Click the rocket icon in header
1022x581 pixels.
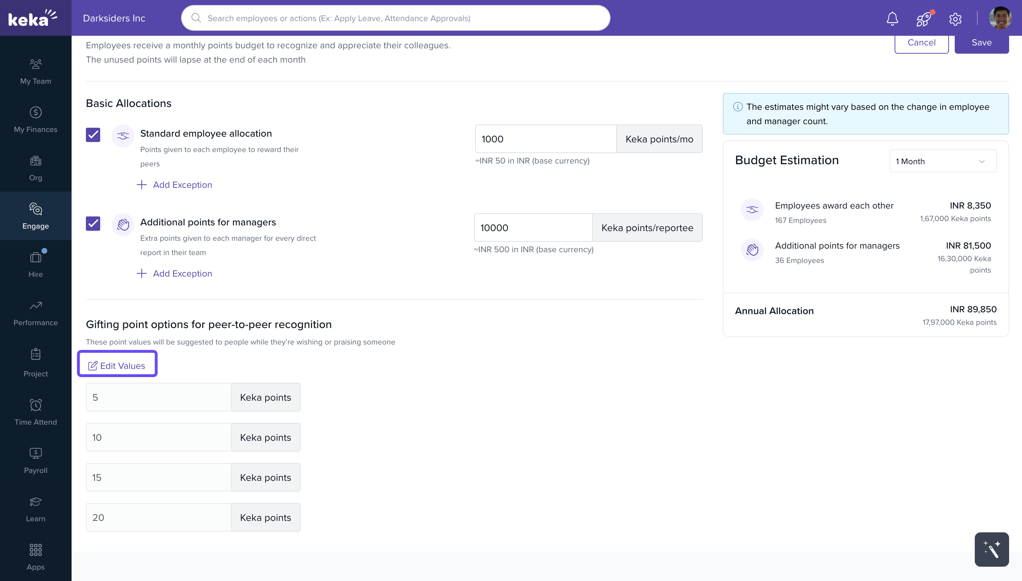924,18
